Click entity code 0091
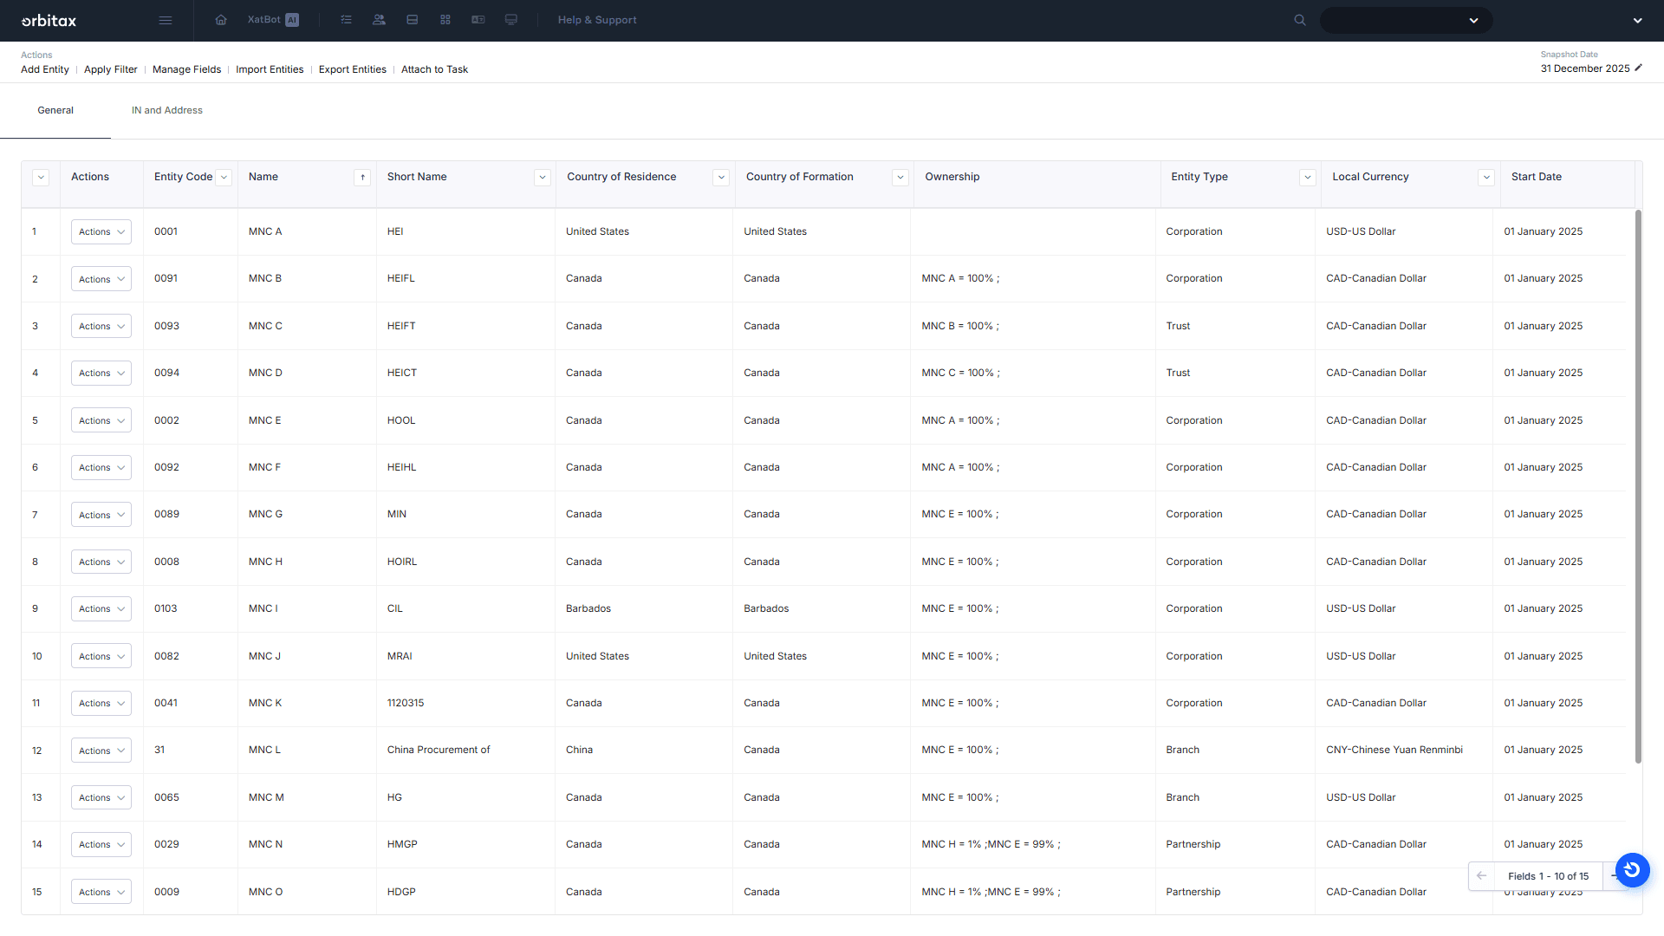The image size is (1664, 936). (166, 278)
